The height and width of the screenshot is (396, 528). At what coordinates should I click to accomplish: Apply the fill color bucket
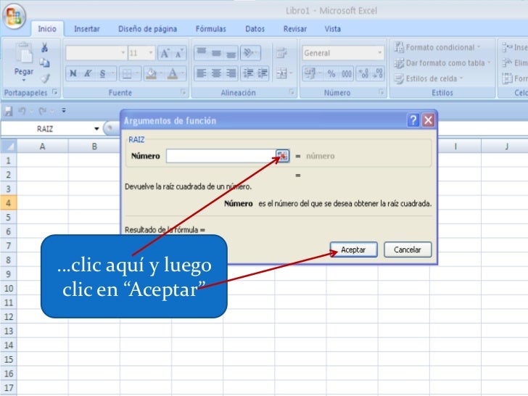[x=151, y=73]
